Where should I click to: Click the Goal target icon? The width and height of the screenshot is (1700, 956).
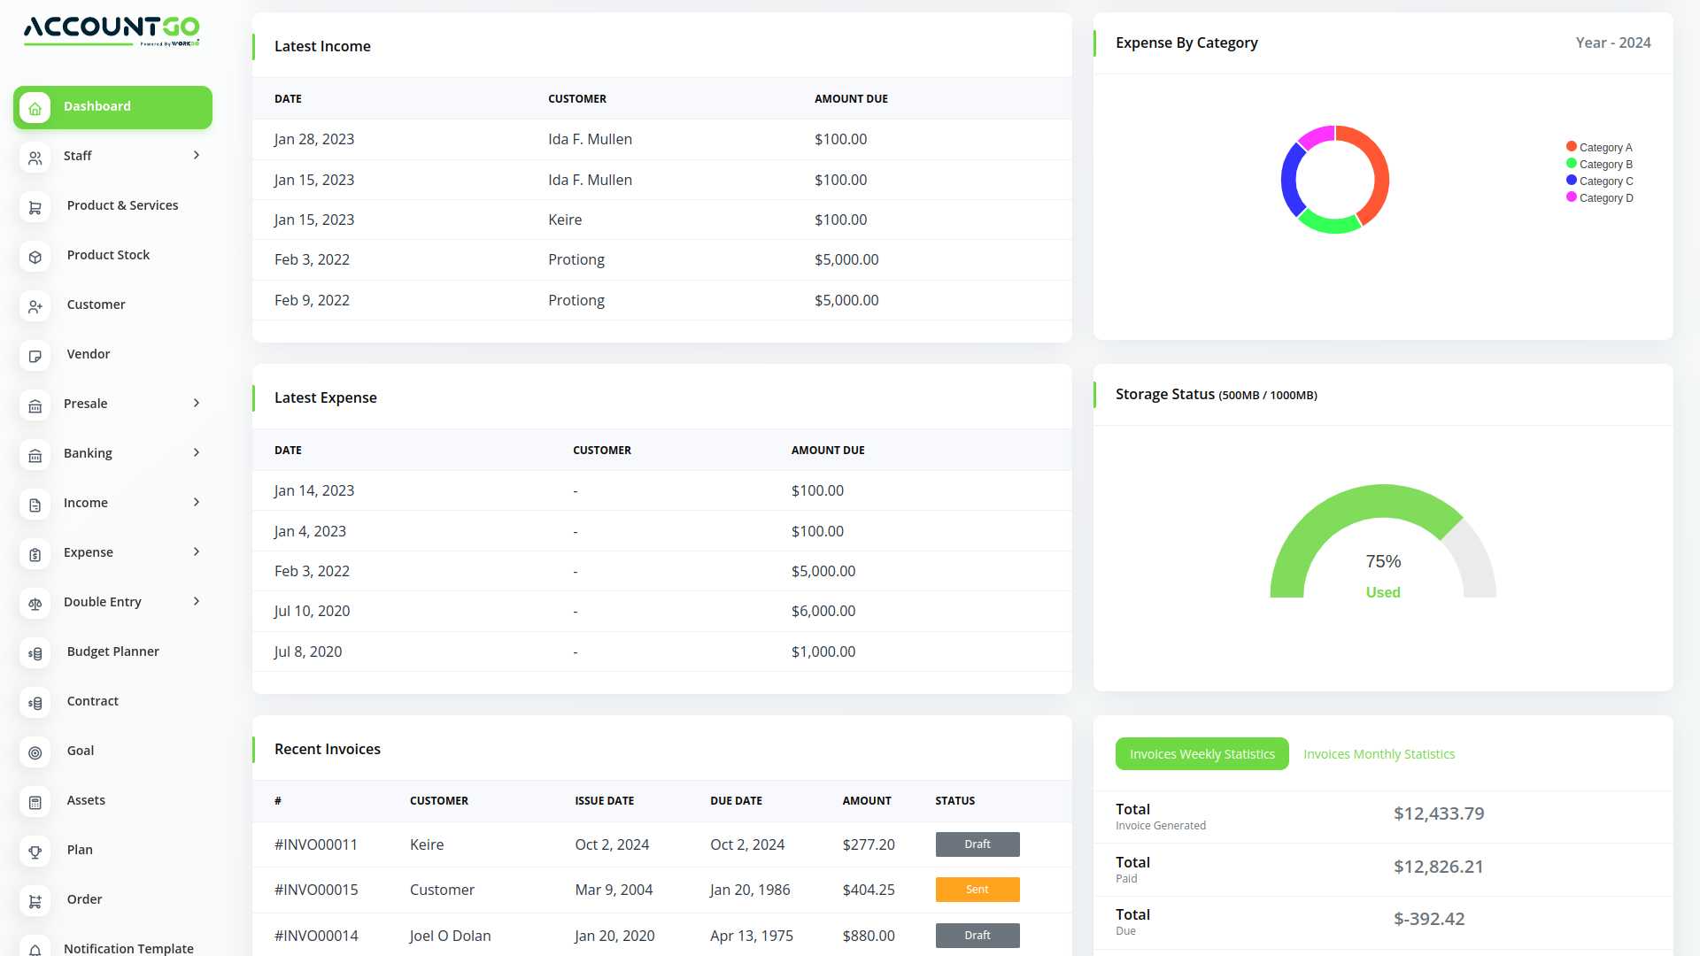tap(35, 752)
